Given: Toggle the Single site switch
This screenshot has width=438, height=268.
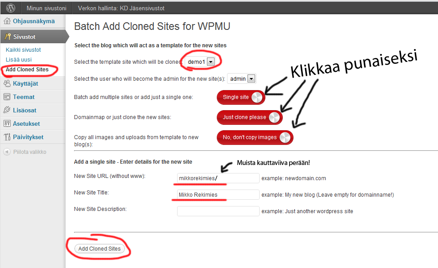Looking at the screenshot, I should [x=241, y=97].
